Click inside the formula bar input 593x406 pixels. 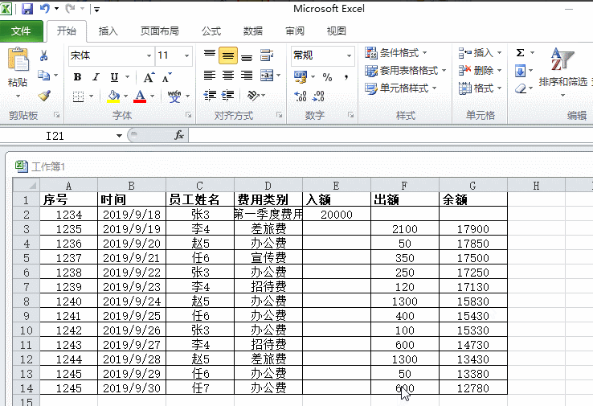point(391,135)
